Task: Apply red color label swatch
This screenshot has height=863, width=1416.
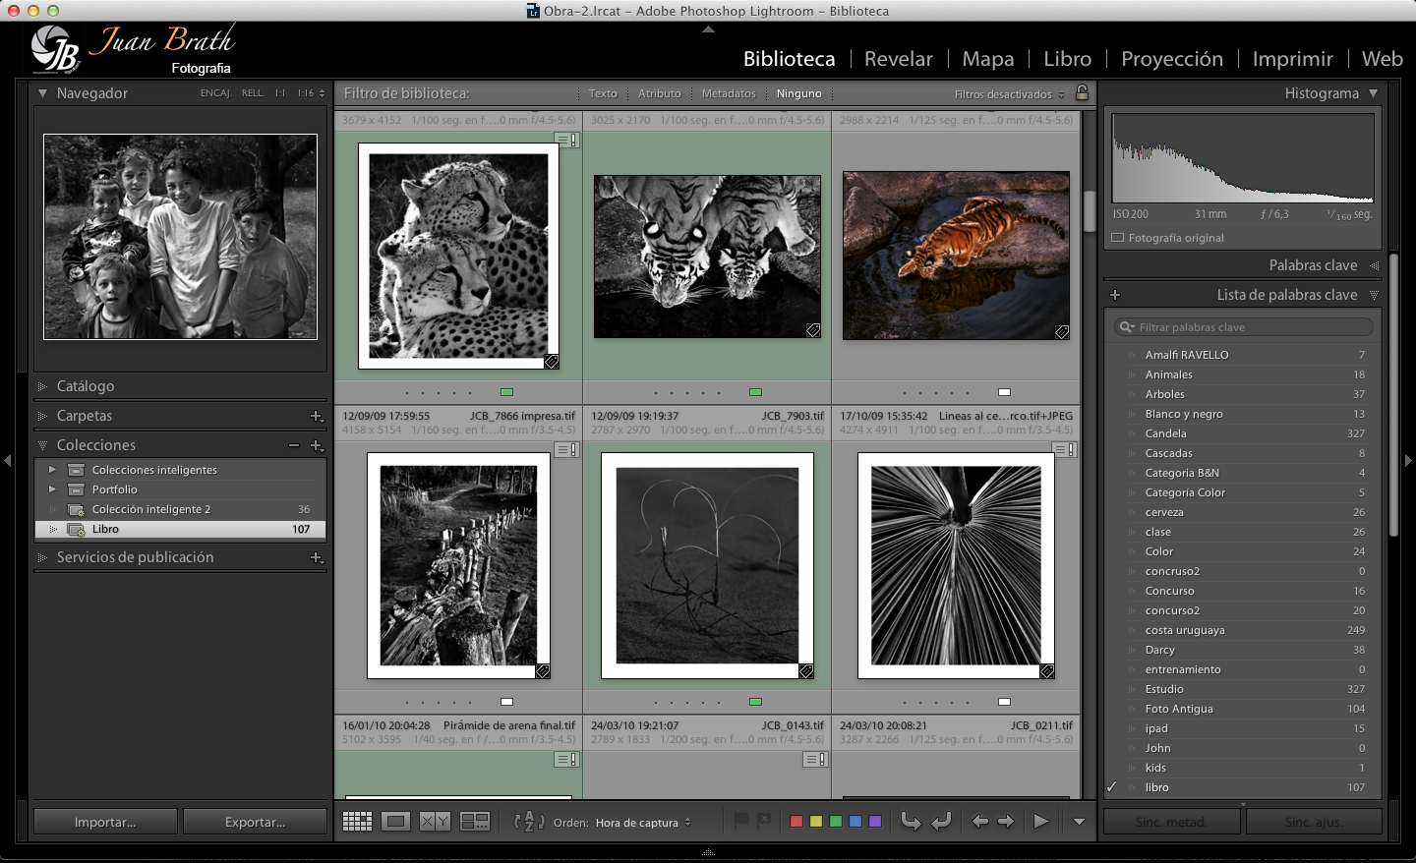Action: (x=796, y=822)
